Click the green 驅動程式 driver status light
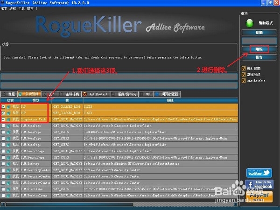This screenshot has height=210, width=280. [x=250, y=23]
